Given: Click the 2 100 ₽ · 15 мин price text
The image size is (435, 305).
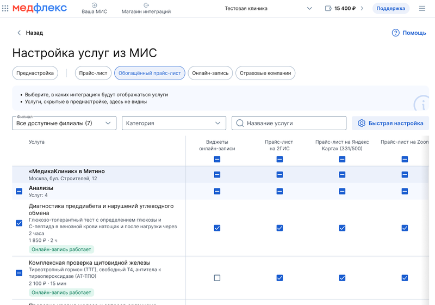Looking at the screenshot, I should [x=47, y=283].
